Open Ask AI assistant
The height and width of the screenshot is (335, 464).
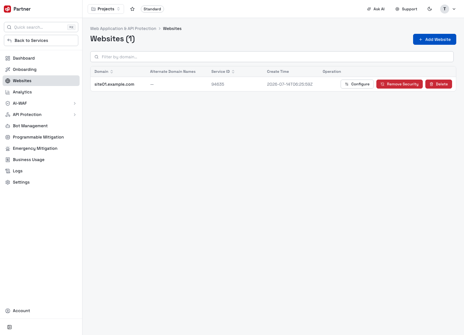coord(376,9)
